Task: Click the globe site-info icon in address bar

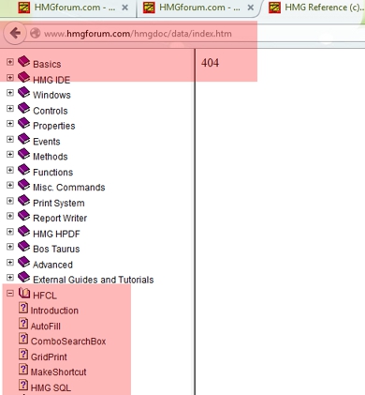Action: point(35,33)
